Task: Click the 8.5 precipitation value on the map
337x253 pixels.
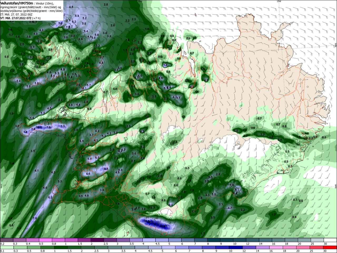Action: pyautogui.click(x=106, y=169)
